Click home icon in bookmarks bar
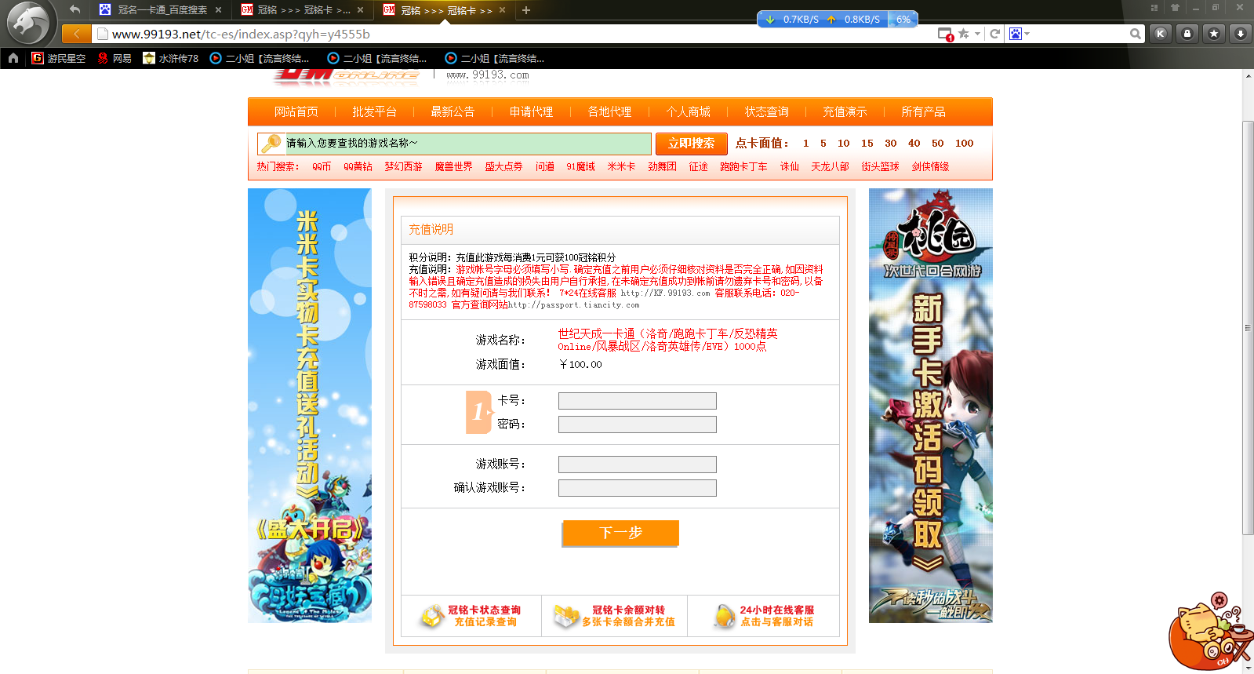This screenshot has width=1254, height=674. tap(13, 58)
